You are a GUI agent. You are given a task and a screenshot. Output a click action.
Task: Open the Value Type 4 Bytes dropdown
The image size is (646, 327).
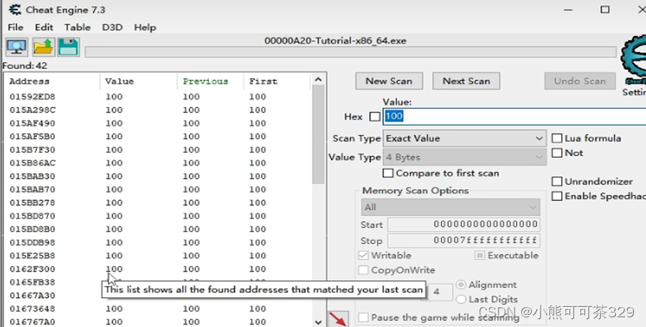465,157
